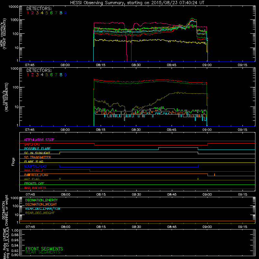
Task: Click the rear segments counts/s y-axis title
Action: (x=5, y=97)
